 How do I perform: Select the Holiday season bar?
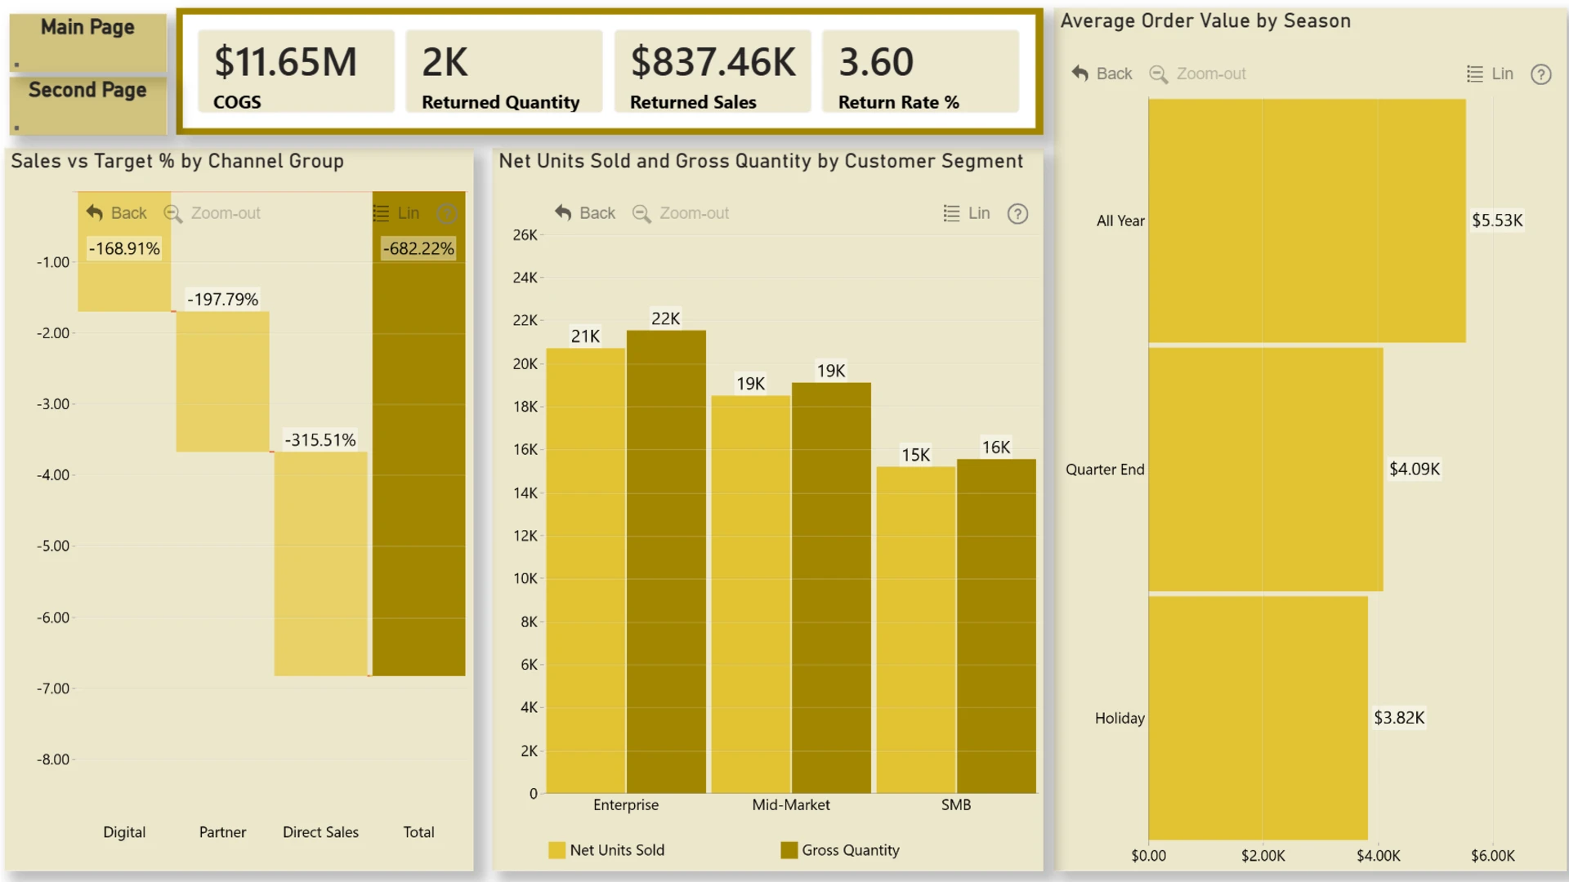[1258, 718]
